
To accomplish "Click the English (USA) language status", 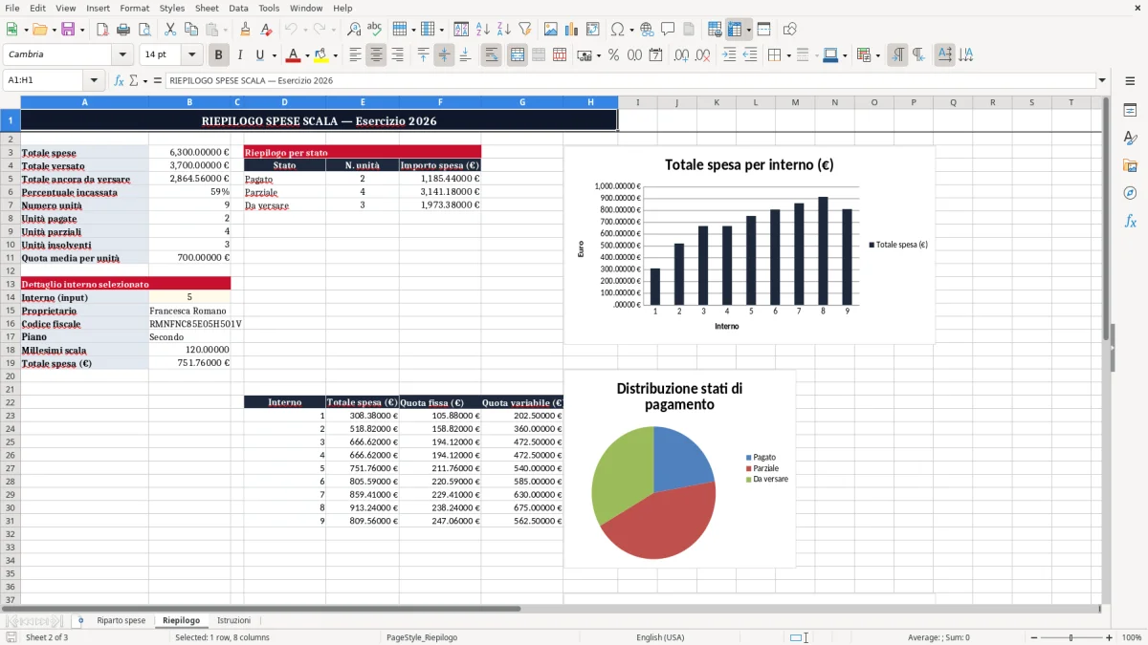I will click(x=660, y=637).
